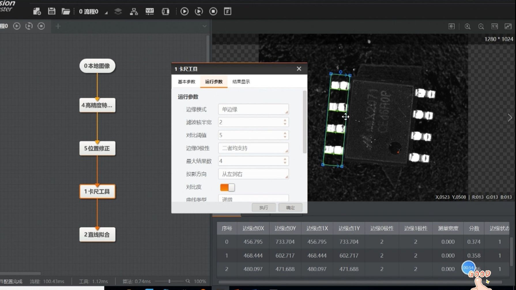The width and height of the screenshot is (516, 290).
Task: Click the zoom magnifier in status bar
Action: [188, 281]
